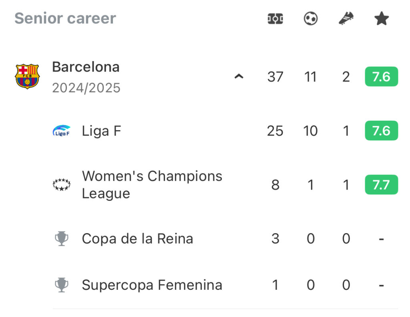Click the goals soccer ball icon
This screenshot has height=317, width=410.
pos(311,19)
